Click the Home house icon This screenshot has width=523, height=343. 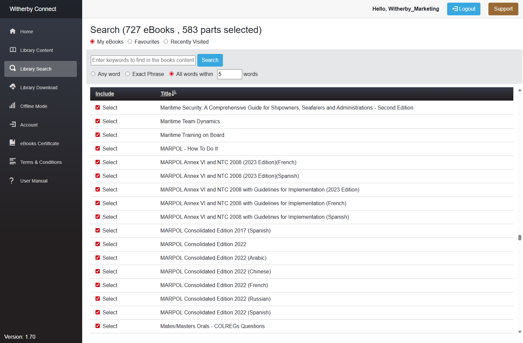13,31
